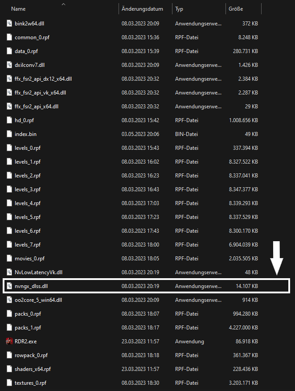Toggle sort direction arrow above Name
The height and width of the screenshot is (391, 295).
click(63, 4)
